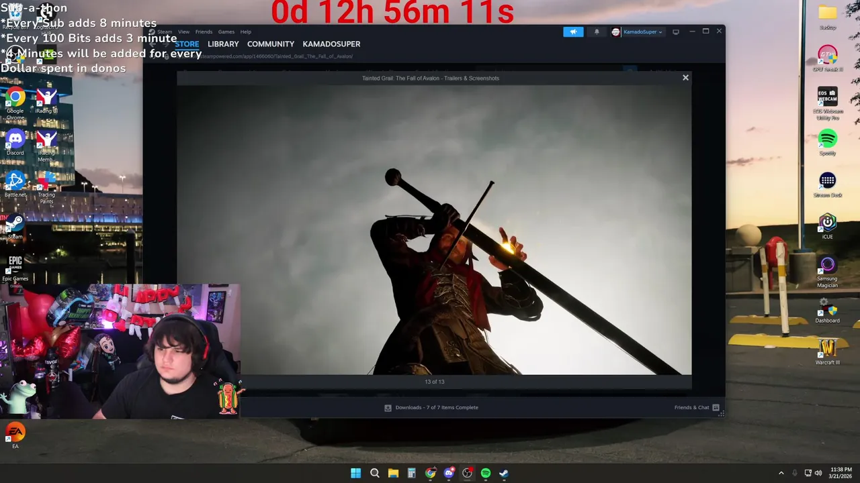
Task: Open the Friends menu in Steam
Action: point(204,32)
